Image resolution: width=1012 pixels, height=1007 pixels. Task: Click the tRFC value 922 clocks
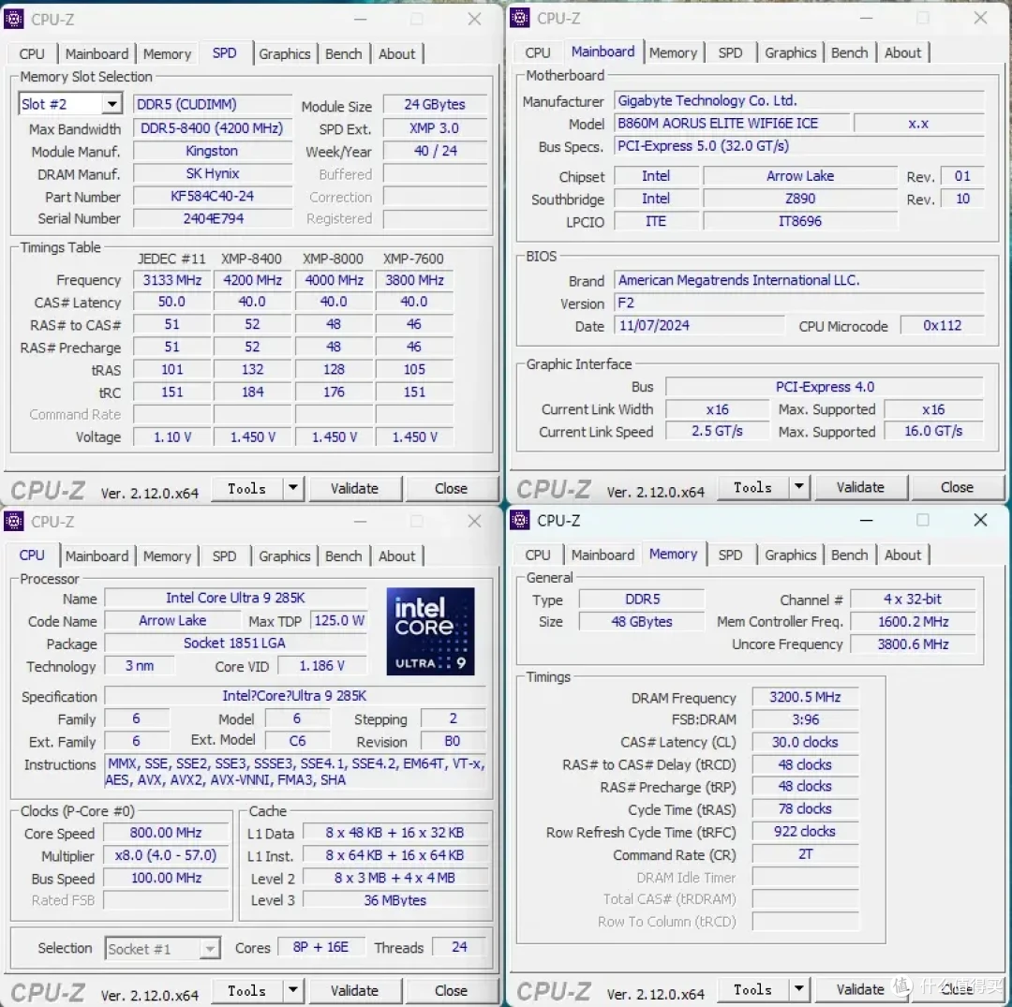805,832
